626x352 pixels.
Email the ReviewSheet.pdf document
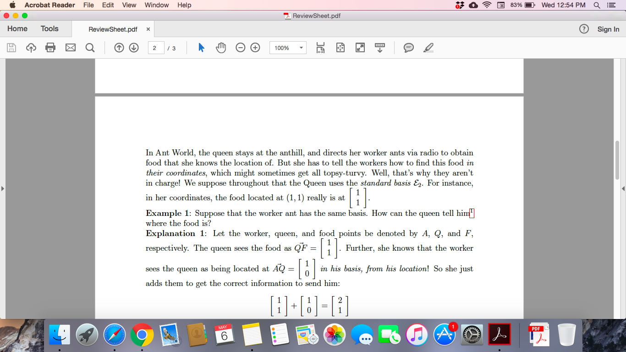click(70, 47)
